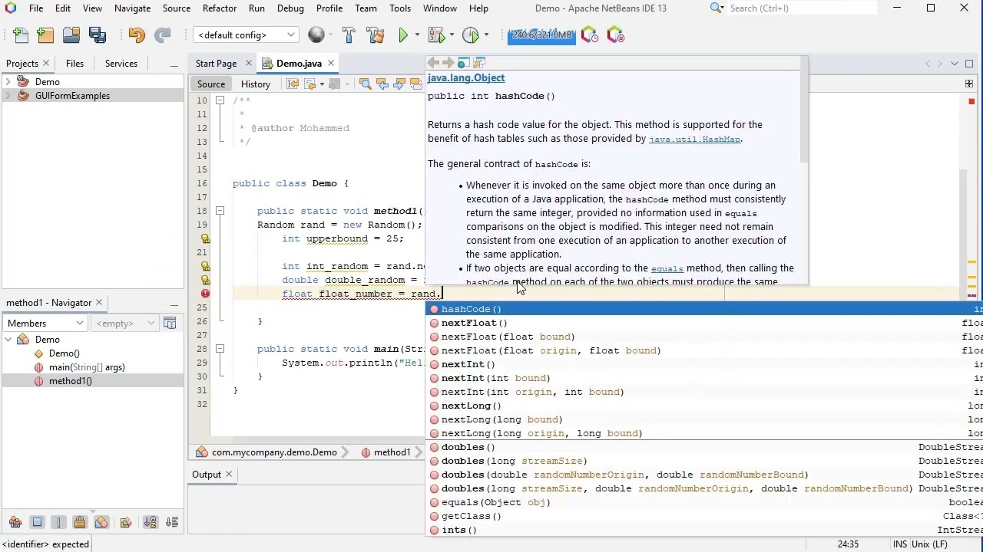The width and height of the screenshot is (983, 552).
Task: Collapse the Demo class node in Navigator
Action: [x=8, y=339]
